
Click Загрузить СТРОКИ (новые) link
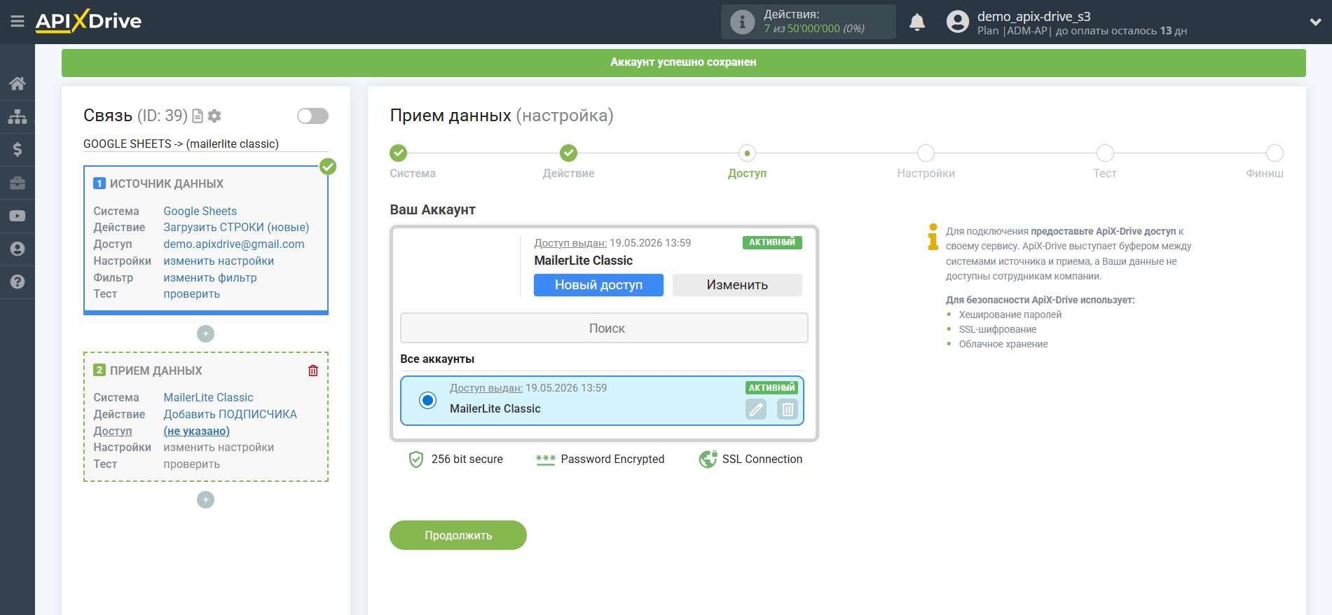(236, 228)
